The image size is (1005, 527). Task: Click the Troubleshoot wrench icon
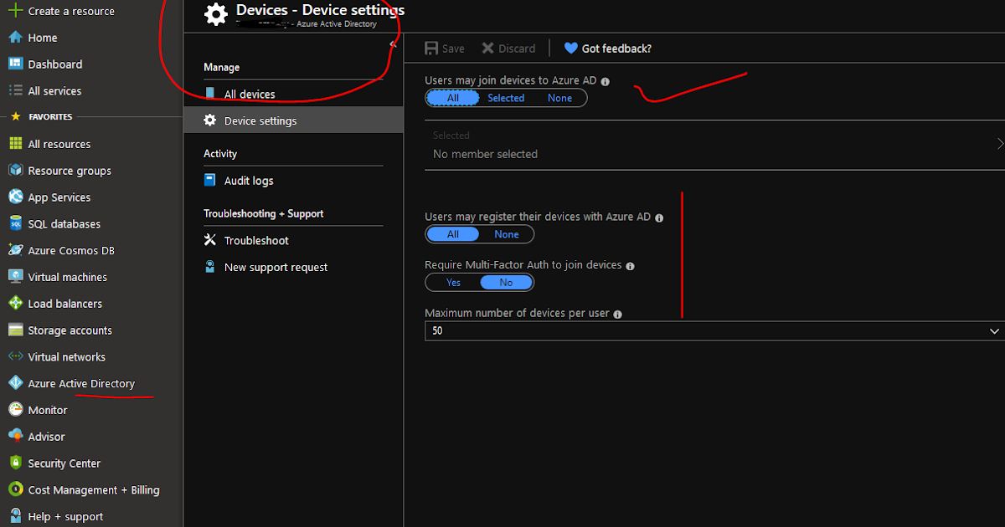pos(210,240)
